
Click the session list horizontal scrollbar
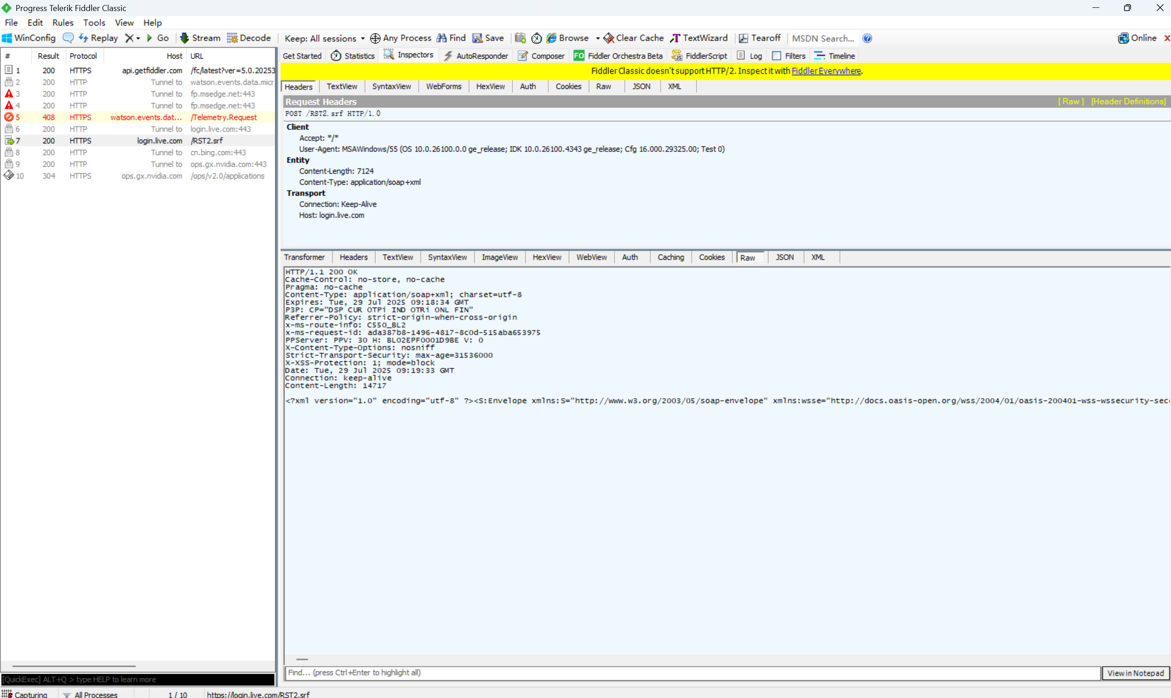click(x=74, y=666)
